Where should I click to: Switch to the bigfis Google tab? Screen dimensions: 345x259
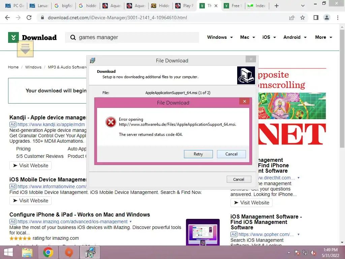pos(63,6)
